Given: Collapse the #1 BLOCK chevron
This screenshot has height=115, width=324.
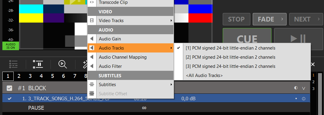Looking at the screenshot, I should pyautogui.click(x=304, y=88).
